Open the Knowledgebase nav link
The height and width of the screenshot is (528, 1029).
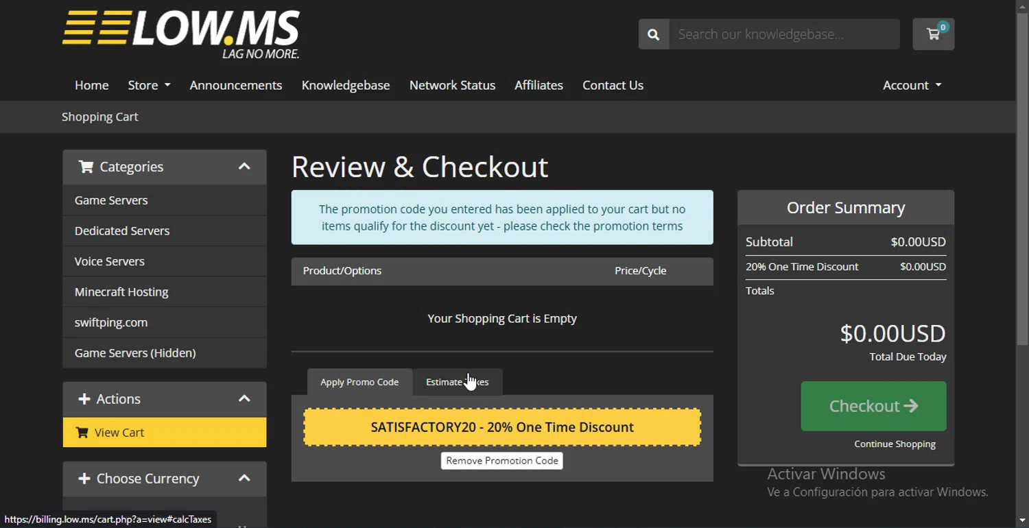346,85
